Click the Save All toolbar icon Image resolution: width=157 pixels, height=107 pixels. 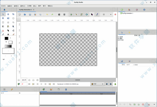click(40, 15)
